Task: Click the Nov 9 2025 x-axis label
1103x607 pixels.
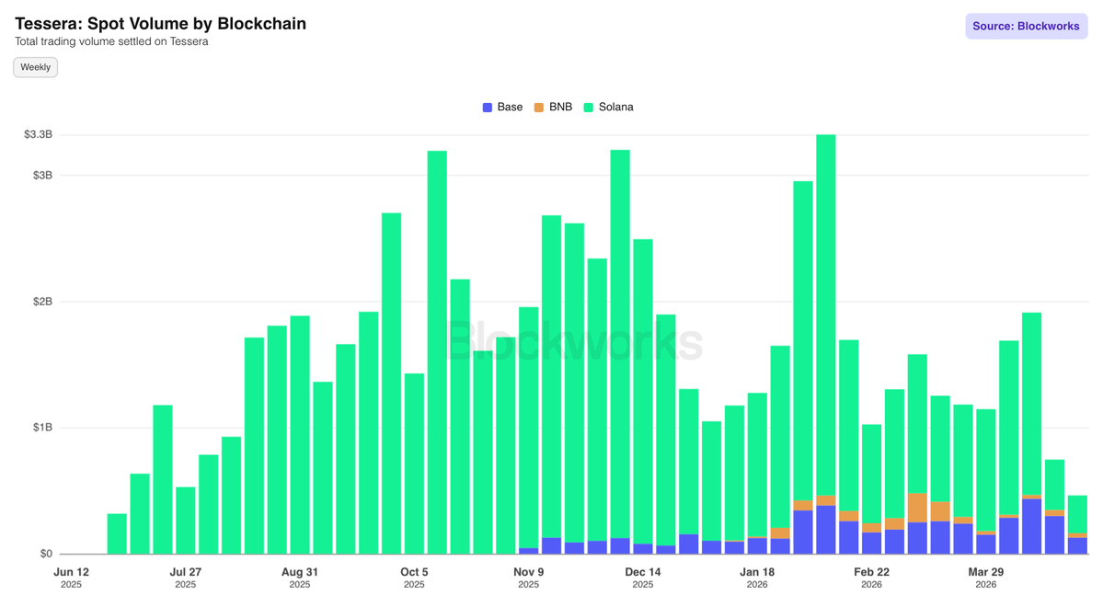Action: (528, 578)
